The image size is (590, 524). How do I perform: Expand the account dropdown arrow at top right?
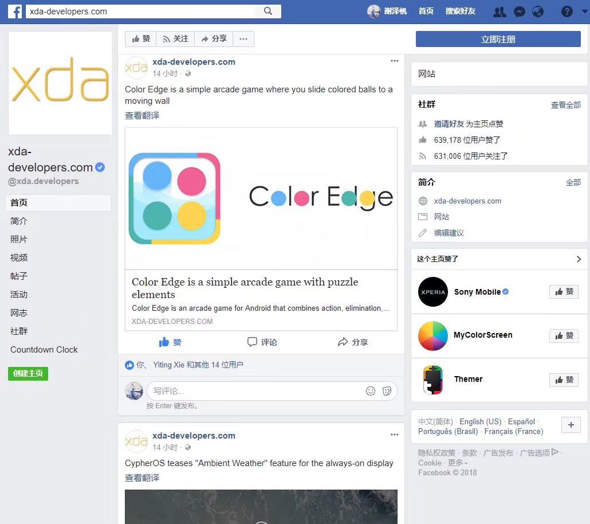(x=584, y=11)
